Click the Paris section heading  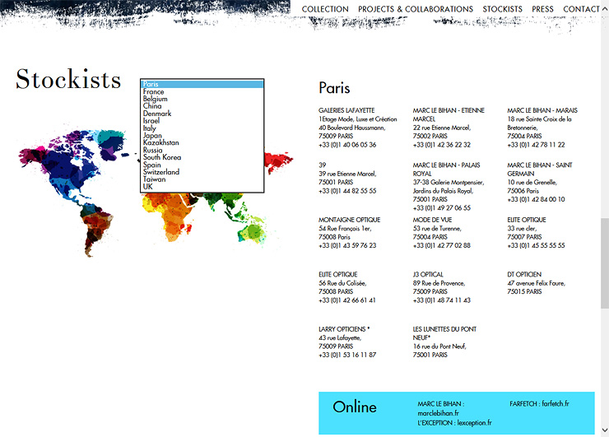tap(334, 88)
